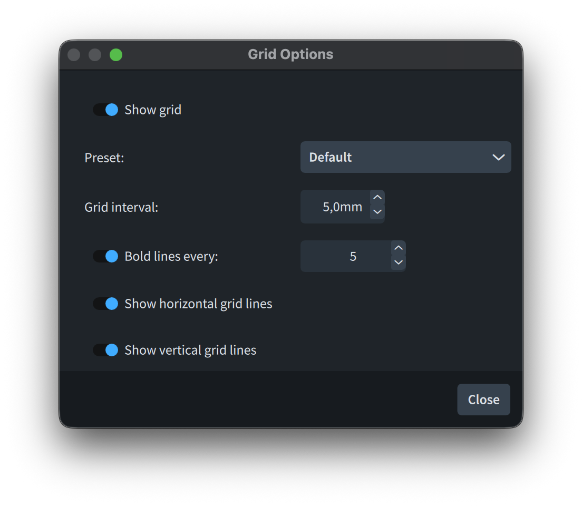
Task: Decrement Bold lines every value
Action: (x=399, y=262)
